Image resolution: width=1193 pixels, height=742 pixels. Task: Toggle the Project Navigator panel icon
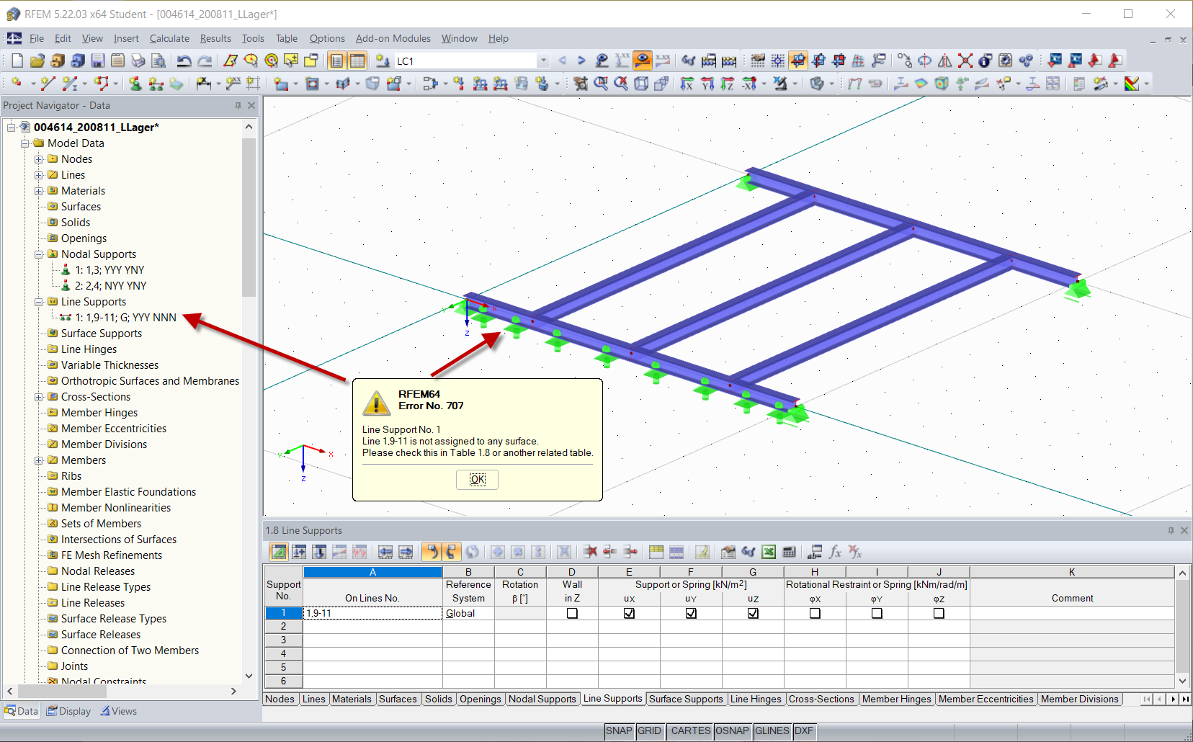coord(337,61)
